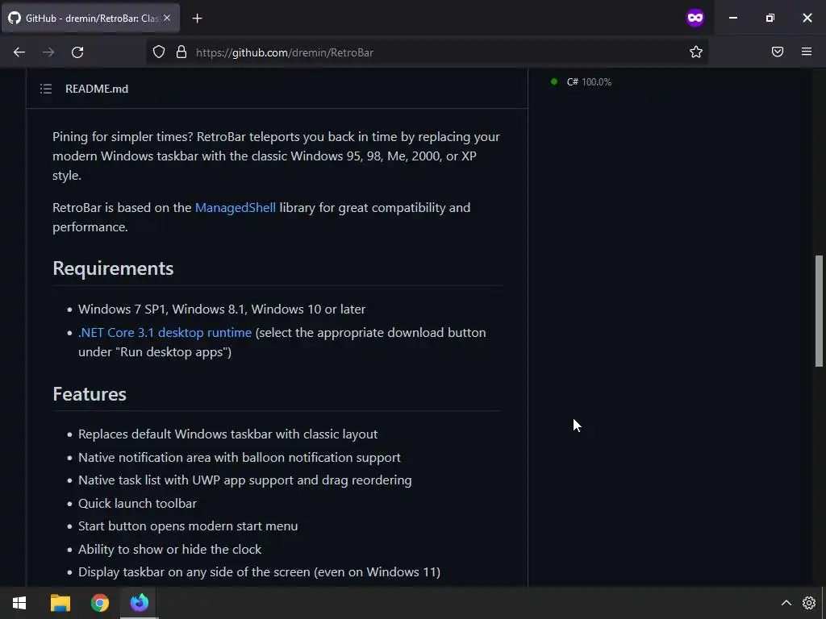The image size is (826, 619).
Task: Click 'Native task list with UWP' line
Action: tap(245, 480)
